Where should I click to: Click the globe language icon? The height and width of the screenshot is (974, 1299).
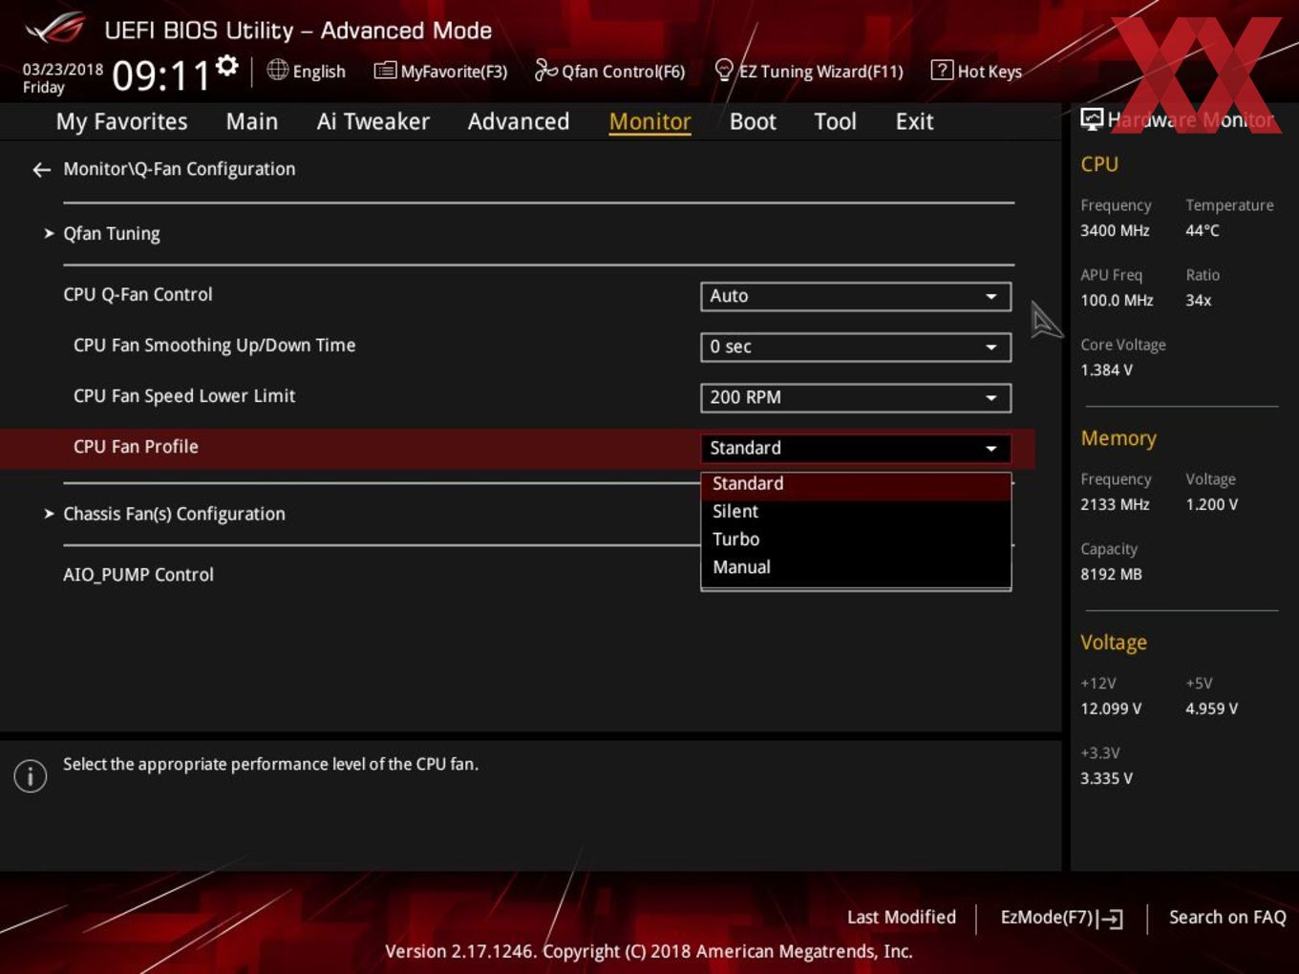[277, 70]
